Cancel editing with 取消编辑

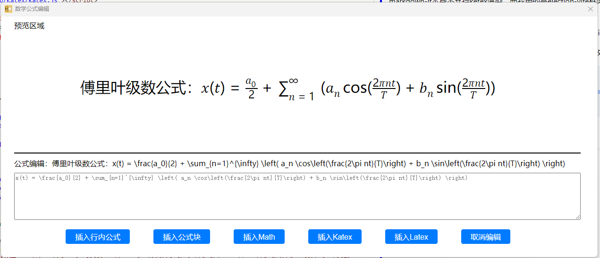(x=486, y=237)
